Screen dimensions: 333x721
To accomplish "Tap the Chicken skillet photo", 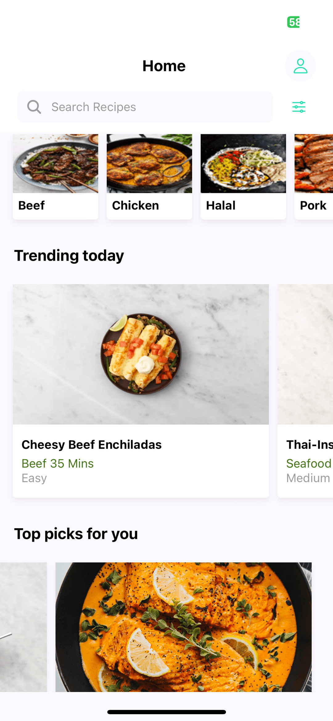I will (149, 164).
